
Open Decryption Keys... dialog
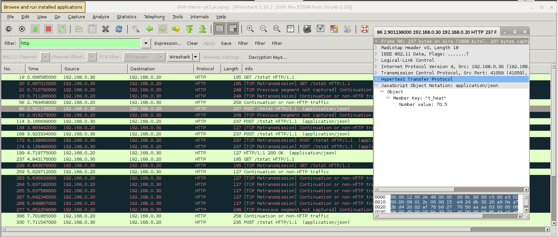click(268, 57)
